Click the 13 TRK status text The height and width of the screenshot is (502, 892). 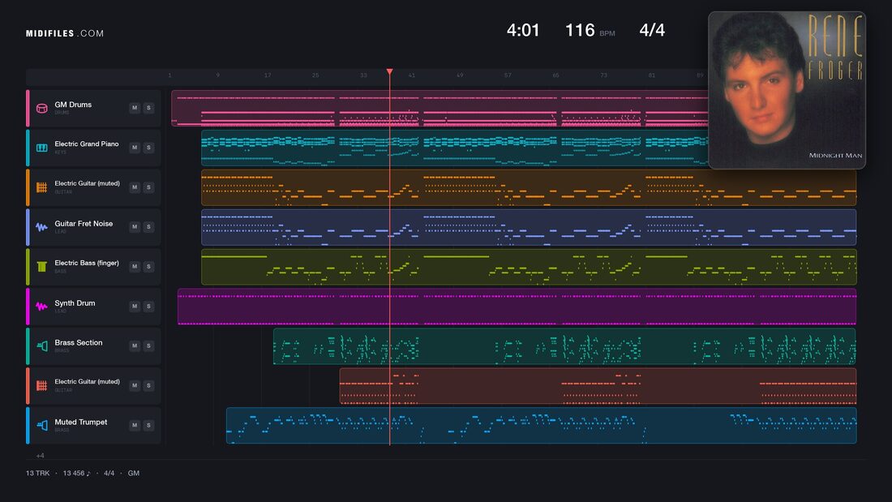[x=37, y=473]
